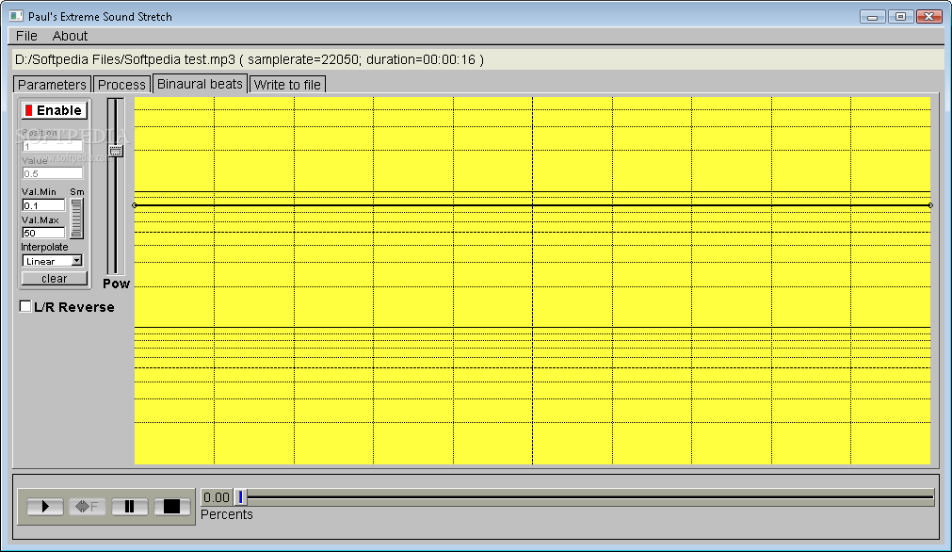952x552 pixels.
Task: Click the Pow vertical slider handle
Action: [x=116, y=151]
